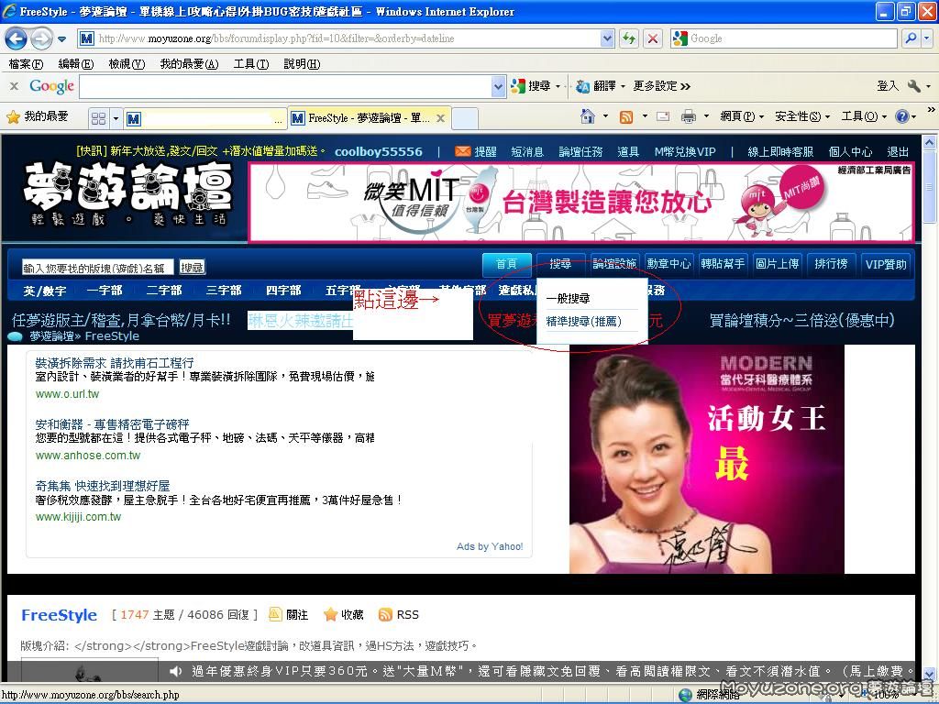Click the Print printer icon
This screenshot has width=939, height=704.
click(x=689, y=116)
